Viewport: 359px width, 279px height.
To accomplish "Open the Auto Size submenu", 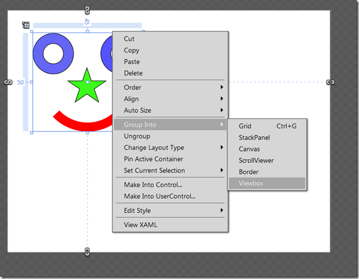I will [x=170, y=110].
